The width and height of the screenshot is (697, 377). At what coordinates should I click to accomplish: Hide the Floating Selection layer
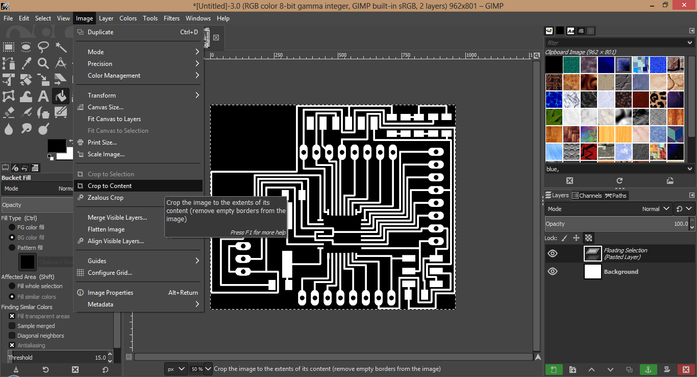coord(553,253)
